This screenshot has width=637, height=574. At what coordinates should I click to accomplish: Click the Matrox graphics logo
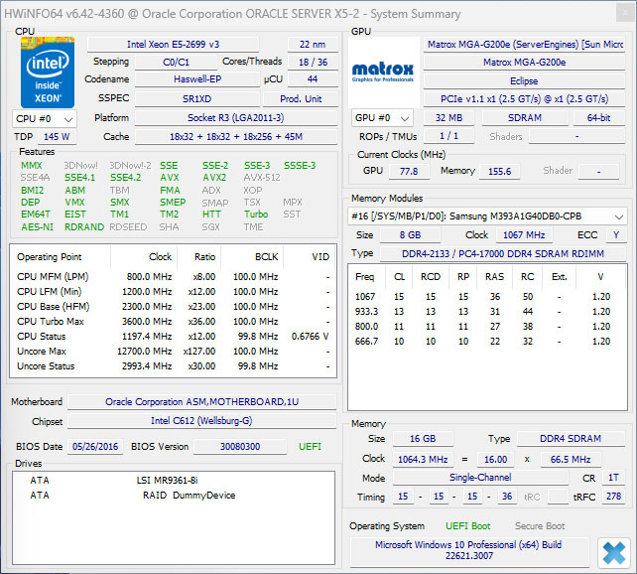(383, 72)
